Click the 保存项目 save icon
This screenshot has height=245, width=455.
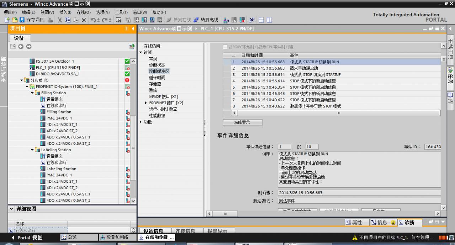22,20
